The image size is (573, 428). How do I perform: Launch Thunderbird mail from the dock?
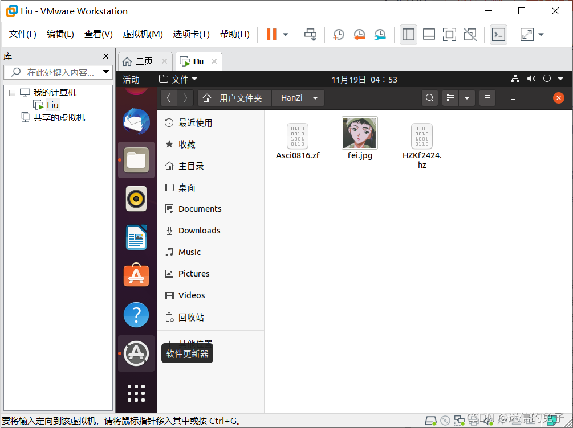coord(136,121)
